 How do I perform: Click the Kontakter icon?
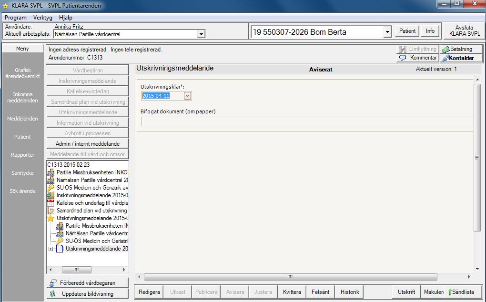(445, 58)
